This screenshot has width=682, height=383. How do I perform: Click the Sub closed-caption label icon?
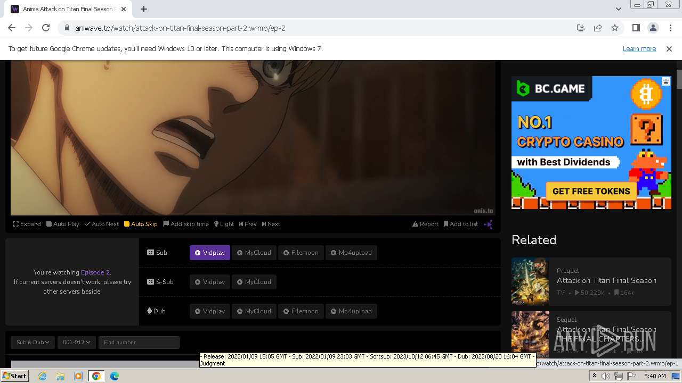point(151,253)
